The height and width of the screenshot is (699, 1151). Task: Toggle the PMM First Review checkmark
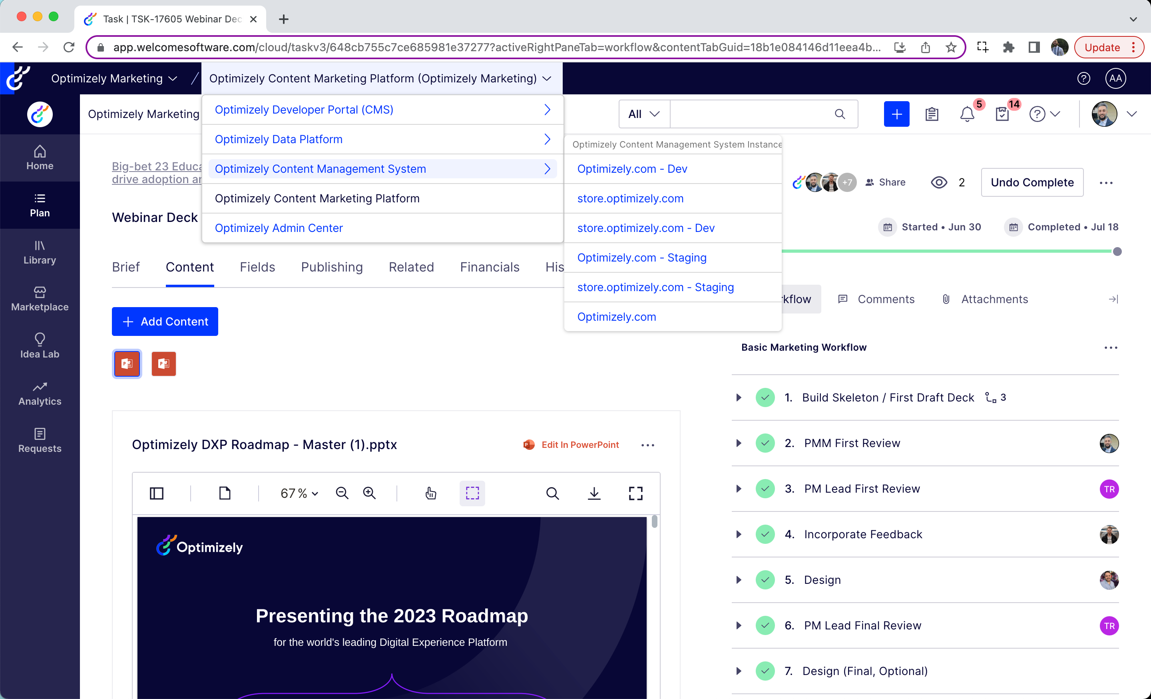coord(765,443)
